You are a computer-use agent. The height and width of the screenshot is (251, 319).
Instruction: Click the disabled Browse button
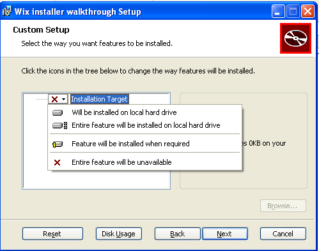pos(283,206)
